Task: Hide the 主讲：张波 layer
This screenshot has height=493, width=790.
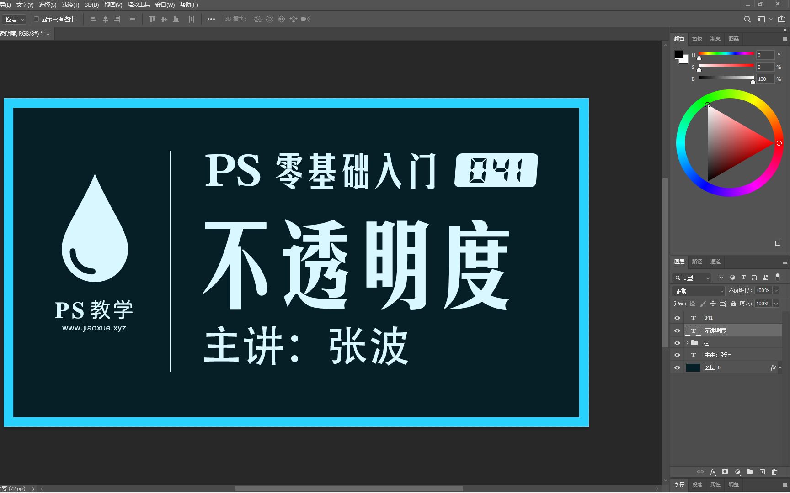Action: 678,355
